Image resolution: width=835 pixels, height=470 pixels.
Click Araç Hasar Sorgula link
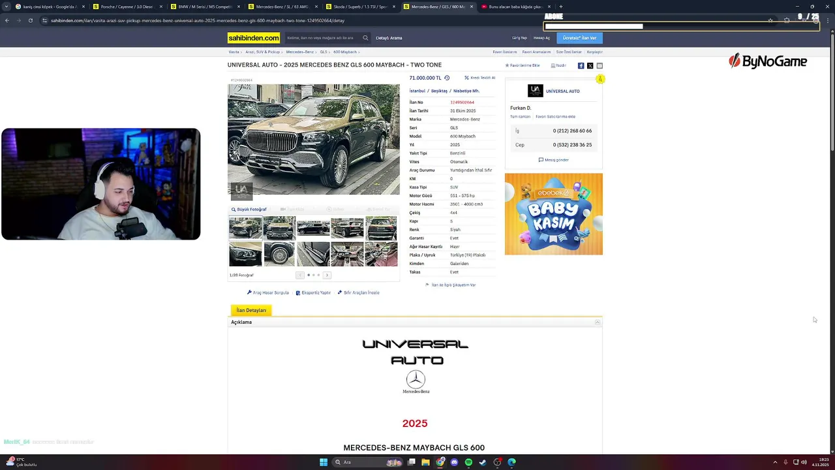coord(268,292)
